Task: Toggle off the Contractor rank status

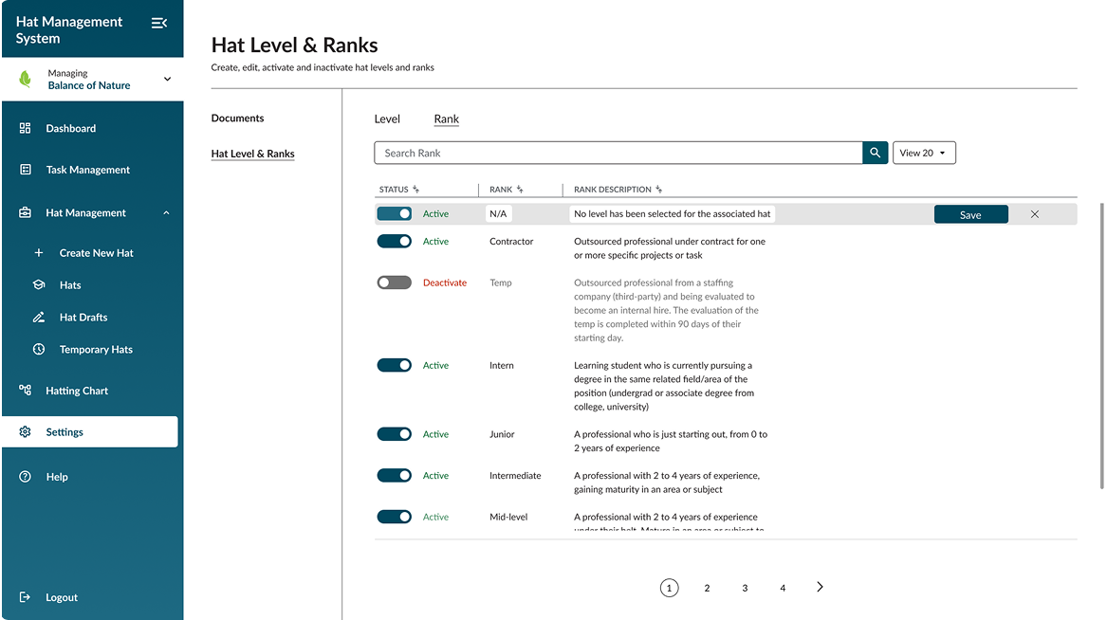Action: pos(395,242)
